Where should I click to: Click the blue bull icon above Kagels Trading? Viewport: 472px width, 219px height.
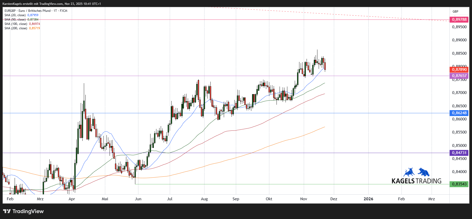coord(409,172)
